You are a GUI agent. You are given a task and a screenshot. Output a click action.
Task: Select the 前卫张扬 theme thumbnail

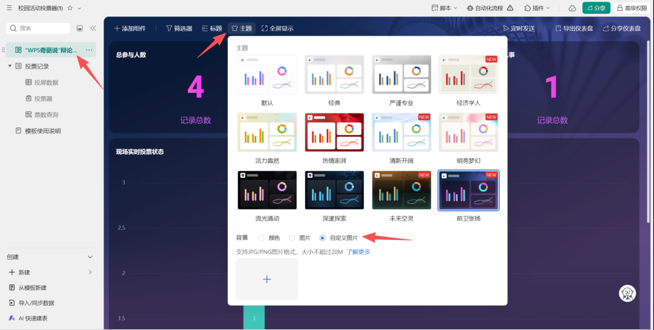(x=469, y=190)
